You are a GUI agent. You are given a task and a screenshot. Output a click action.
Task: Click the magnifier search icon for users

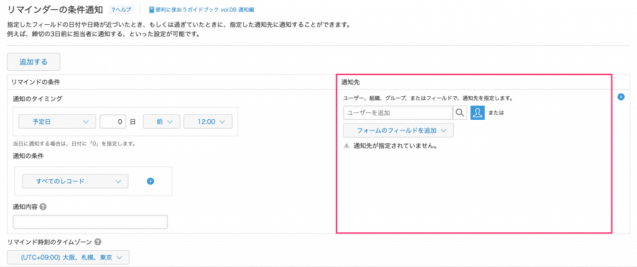click(x=460, y=112)
